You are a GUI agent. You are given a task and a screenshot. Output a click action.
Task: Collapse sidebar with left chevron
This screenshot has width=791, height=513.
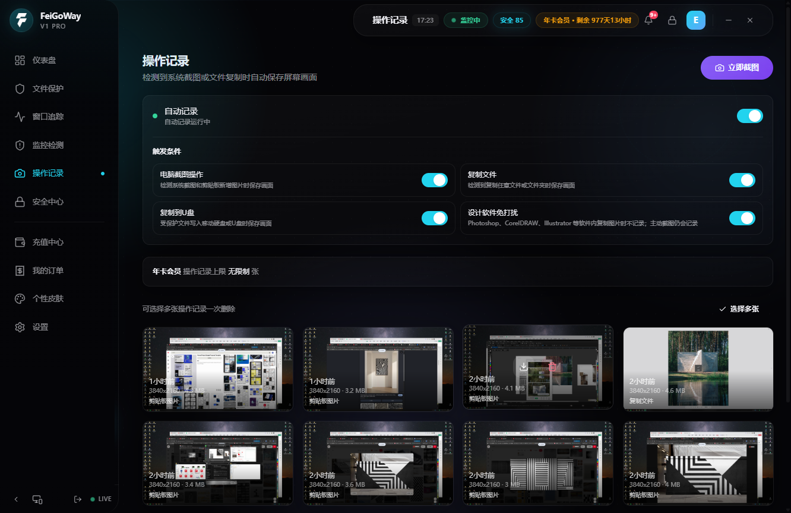[16, 499]
